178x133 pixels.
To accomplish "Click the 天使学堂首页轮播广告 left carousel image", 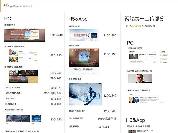I will tap(18, 119).
